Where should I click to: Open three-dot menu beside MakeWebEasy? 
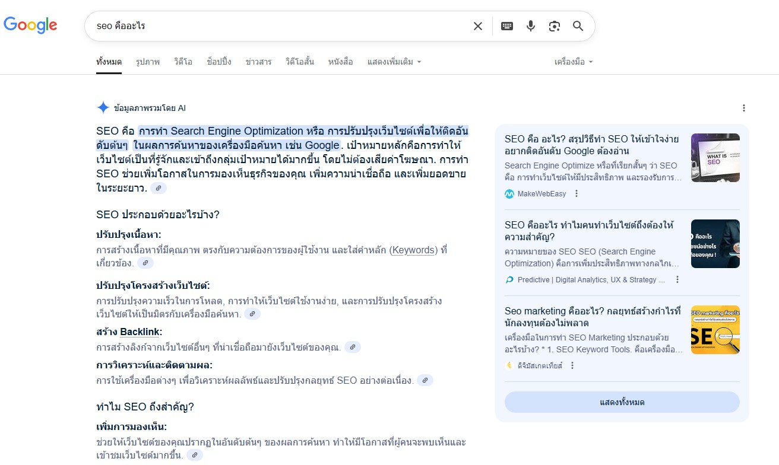pyautogui.click(x=576, y=193)
